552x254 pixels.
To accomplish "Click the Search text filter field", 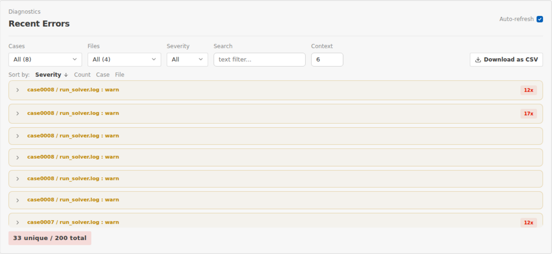I will tap(259, 60).
